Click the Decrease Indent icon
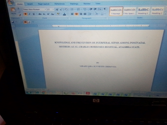This screenshot has height=125, width=167. (91, 9)
